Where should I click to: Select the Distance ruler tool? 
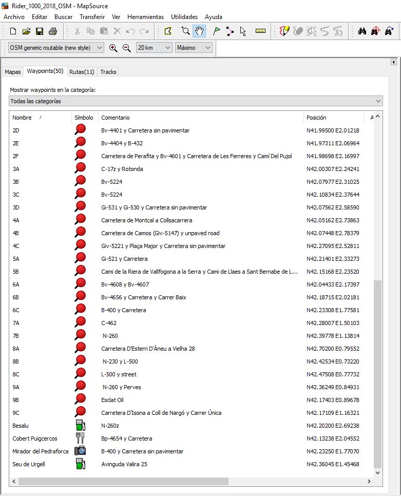click(260, 31)
